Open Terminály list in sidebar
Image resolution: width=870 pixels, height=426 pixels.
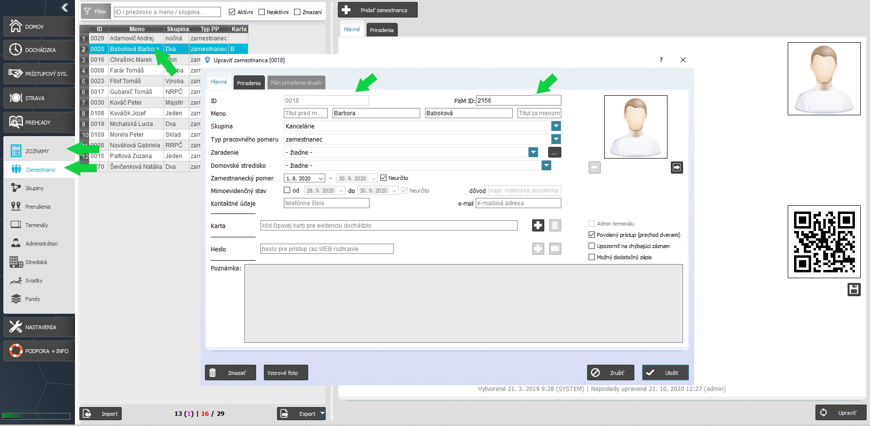click(x=37, y=225)
